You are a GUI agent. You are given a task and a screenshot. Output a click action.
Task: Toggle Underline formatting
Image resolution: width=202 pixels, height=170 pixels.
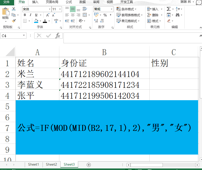(36, 15)
